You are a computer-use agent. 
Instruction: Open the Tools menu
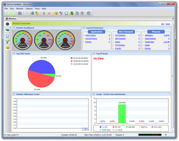tap(37, 9)
